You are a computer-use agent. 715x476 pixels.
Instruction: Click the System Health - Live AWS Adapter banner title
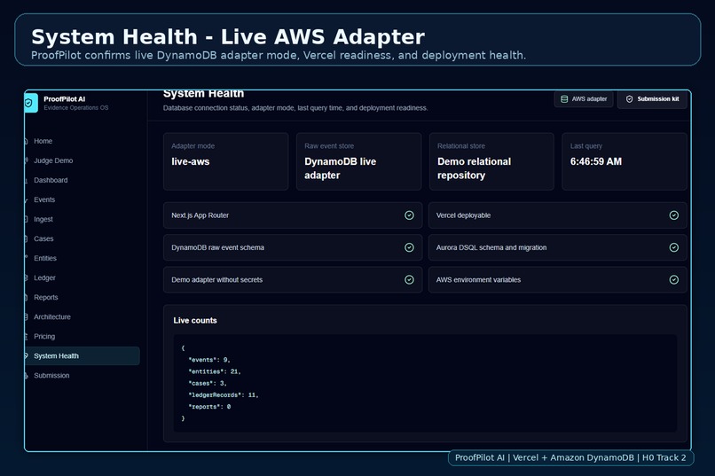(228, 37)
